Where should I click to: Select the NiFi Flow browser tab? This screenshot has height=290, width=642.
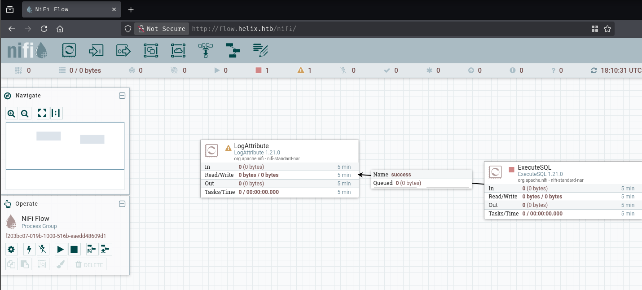tap(71, 9)
